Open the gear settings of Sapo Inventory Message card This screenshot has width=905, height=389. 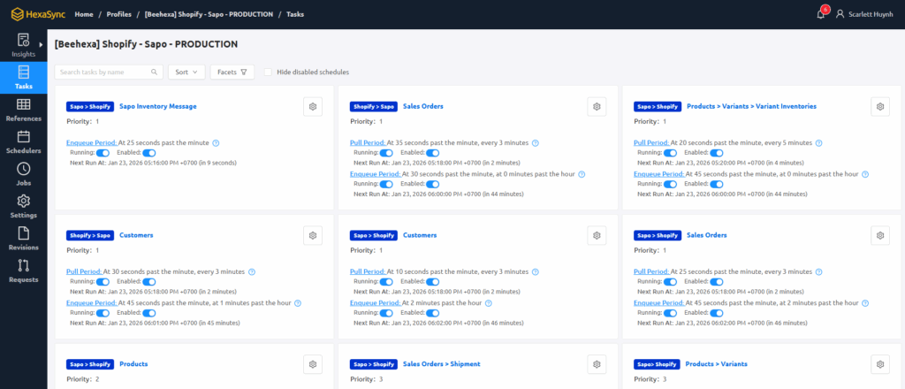[313, 107]
